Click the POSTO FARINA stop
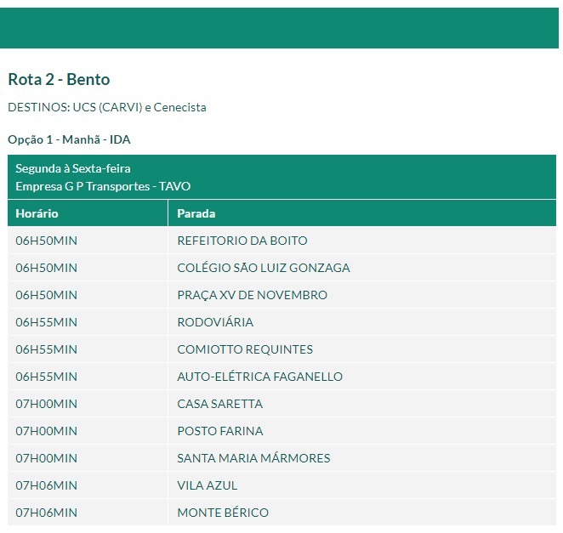 click(x=220, y=431)
